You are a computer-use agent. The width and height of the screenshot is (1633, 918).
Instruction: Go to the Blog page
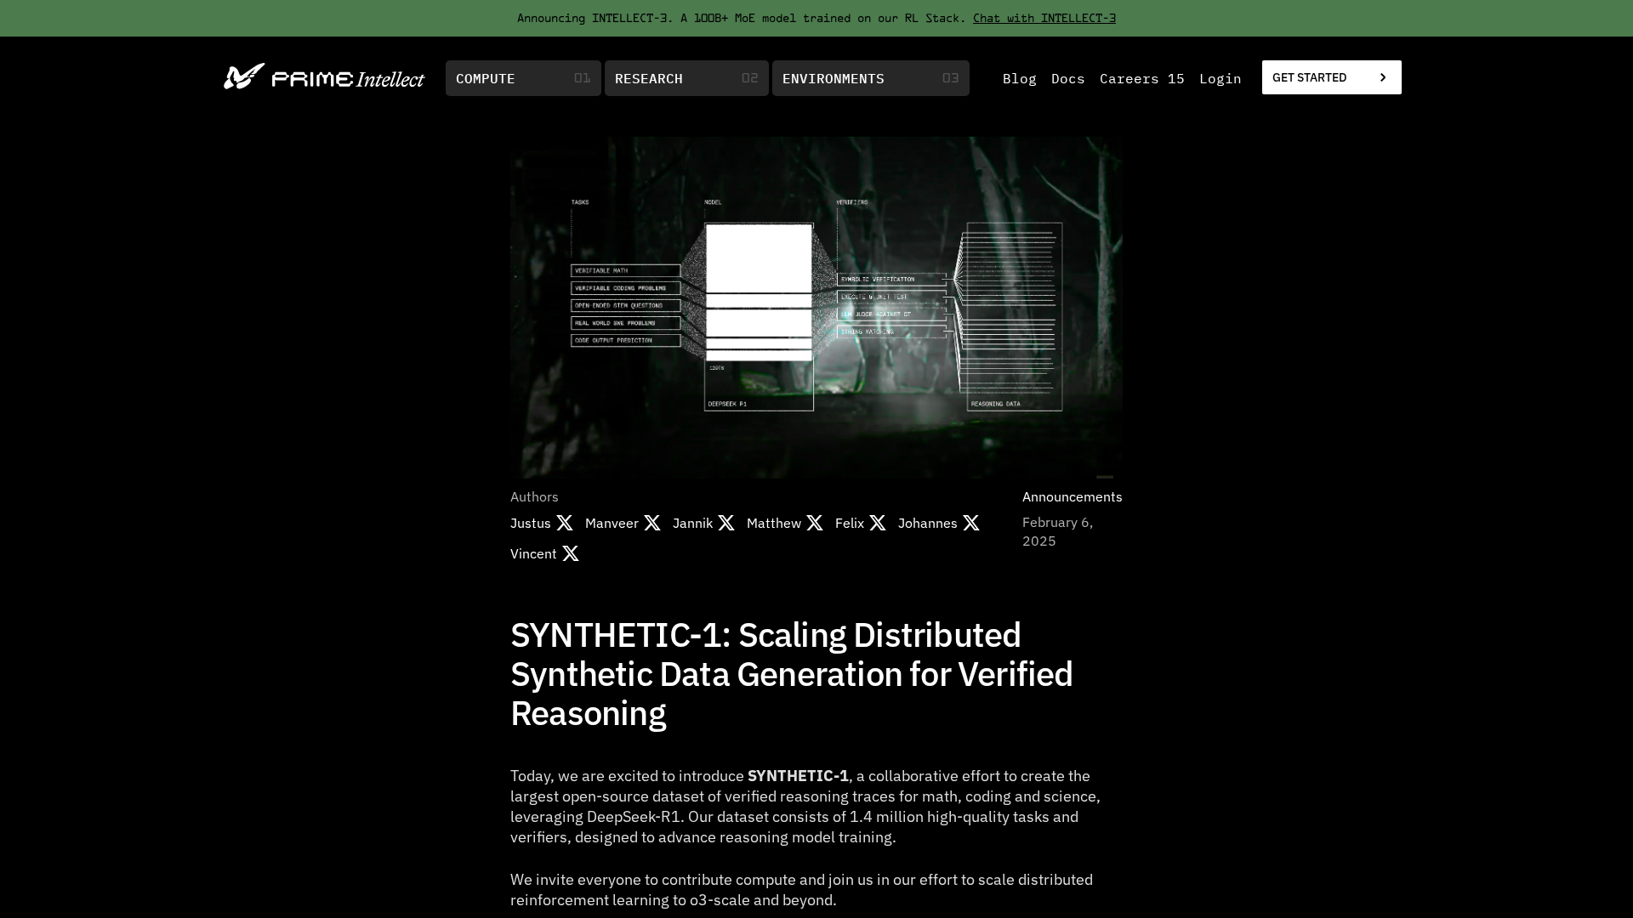pos(1019,78)
